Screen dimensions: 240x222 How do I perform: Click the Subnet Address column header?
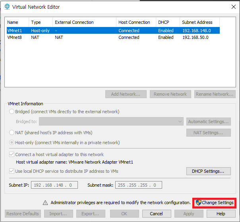199,22
